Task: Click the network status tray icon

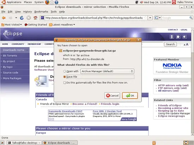Action: click(137, 2)
